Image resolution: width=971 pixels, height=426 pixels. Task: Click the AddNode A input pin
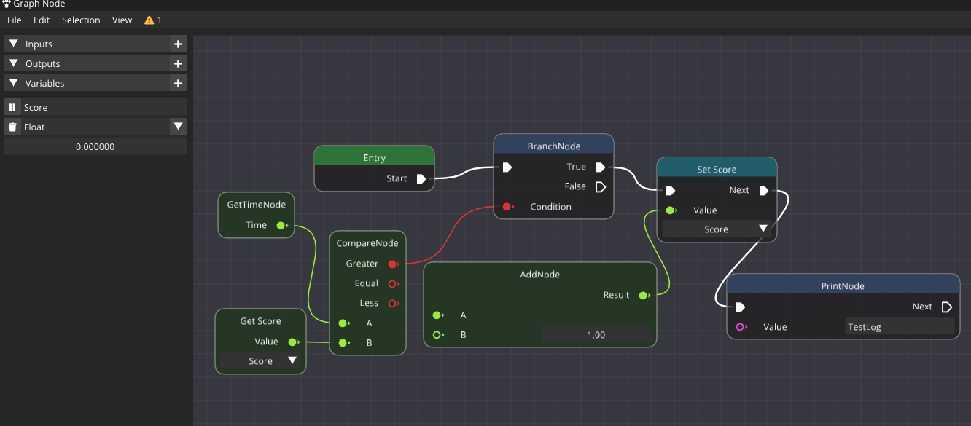438,315
